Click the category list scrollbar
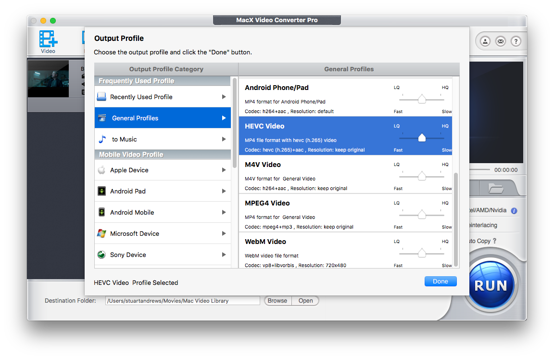Image resolution: width=554 pixels, height=359 pixels. (x=235, y=123)
